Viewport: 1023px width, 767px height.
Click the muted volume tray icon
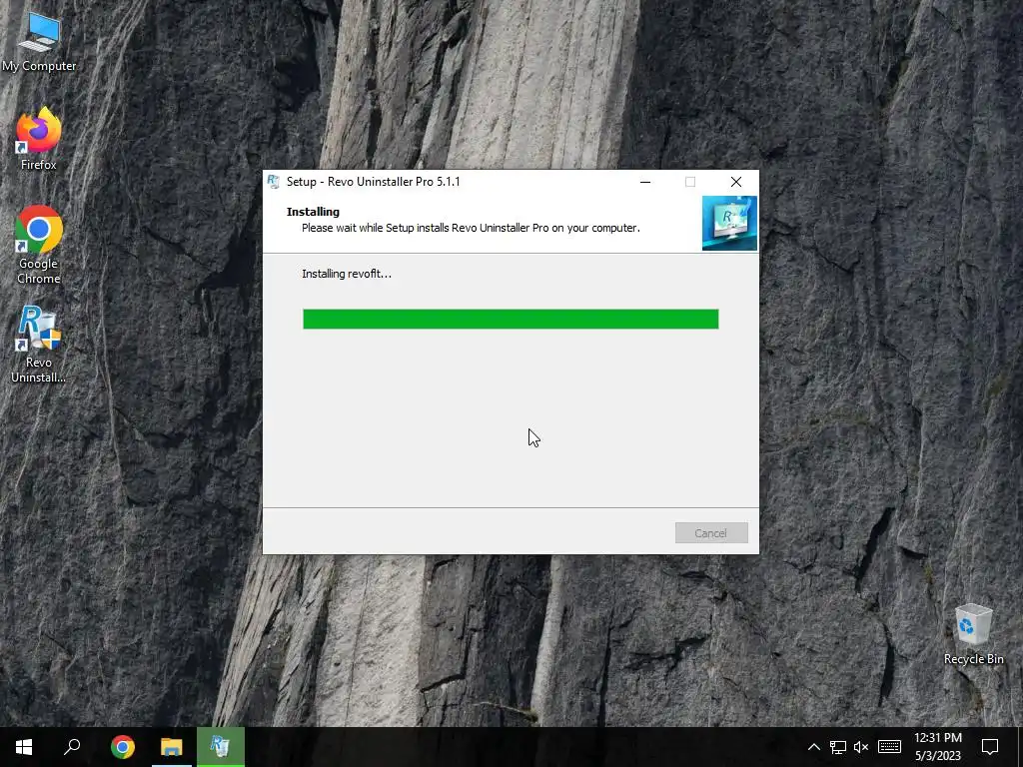click(861, 747)
